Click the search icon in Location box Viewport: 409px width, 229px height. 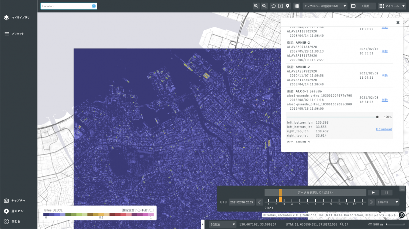pyautogui.click(x=94, y=6)
